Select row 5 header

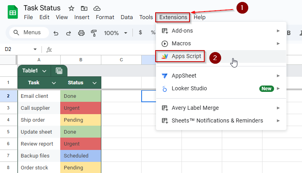(8, 132)
